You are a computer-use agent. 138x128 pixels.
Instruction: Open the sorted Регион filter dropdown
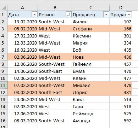pos(68,14)
